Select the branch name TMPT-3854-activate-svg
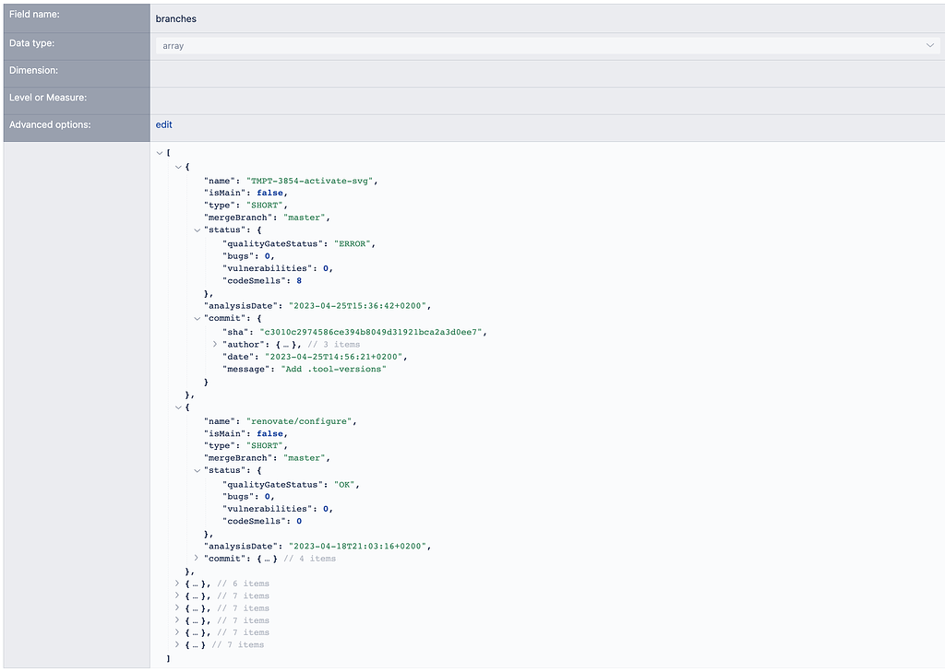Viewport: 945px width, 672px height. [312, 180]
